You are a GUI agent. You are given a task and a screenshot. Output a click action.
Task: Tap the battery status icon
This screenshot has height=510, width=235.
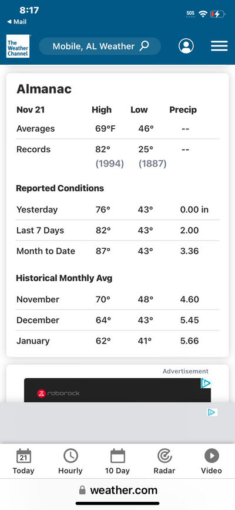pyautogui.click(x=217, y=14)
